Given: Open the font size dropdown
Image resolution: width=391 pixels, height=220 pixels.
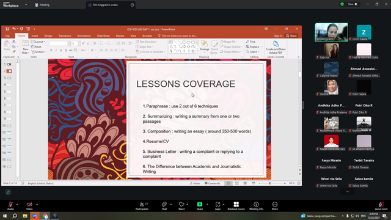Looking at the screenshot, I should 79,43.
